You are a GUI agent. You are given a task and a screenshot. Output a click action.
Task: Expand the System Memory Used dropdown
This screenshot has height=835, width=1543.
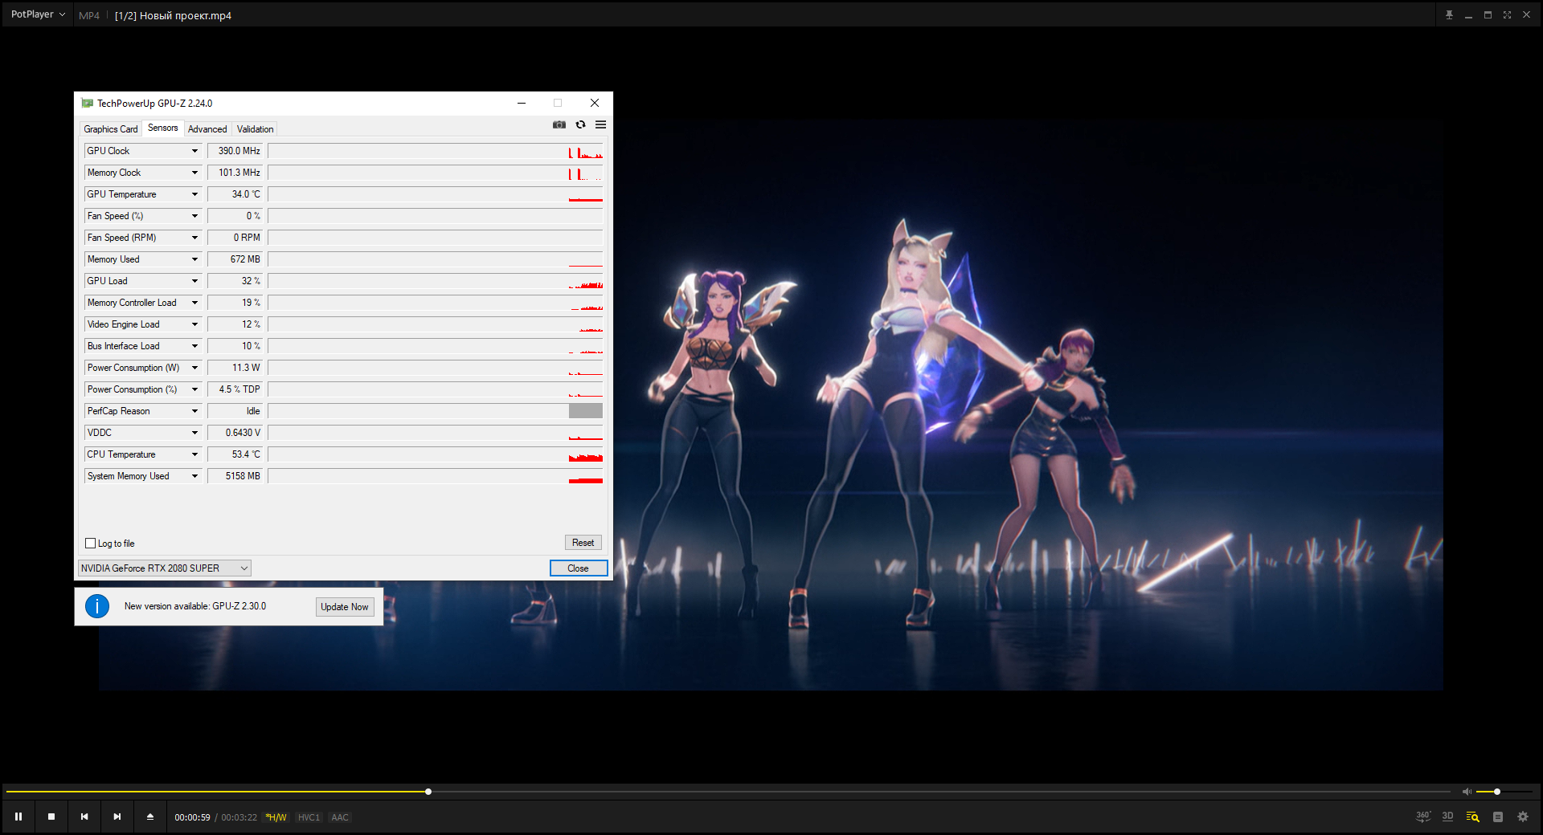point(194,476)
